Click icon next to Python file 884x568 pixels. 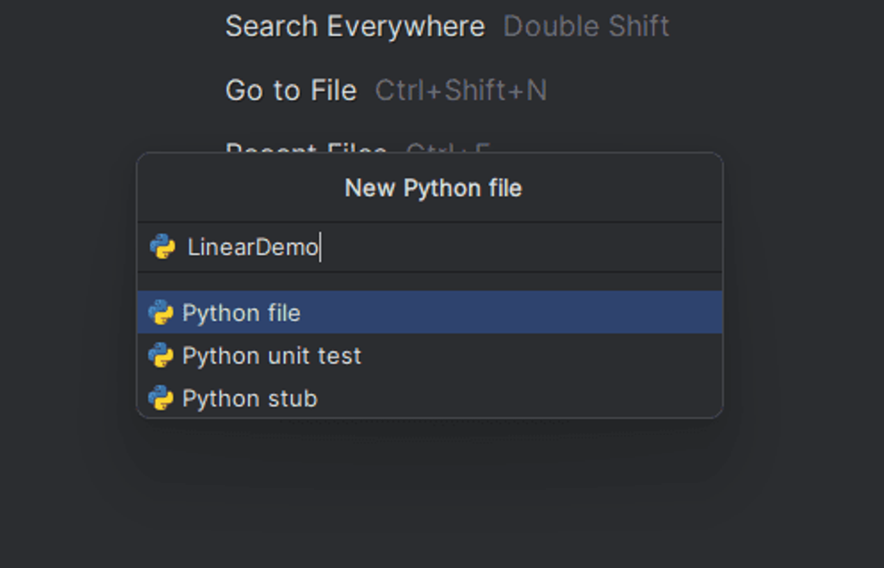coord(160,312)
